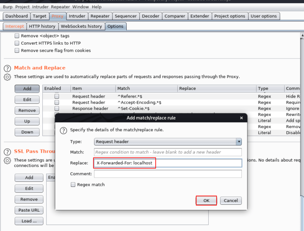Check Convert HTTPS links to HTTP
This screenshot has height=231, width=304.
(17, 43)
